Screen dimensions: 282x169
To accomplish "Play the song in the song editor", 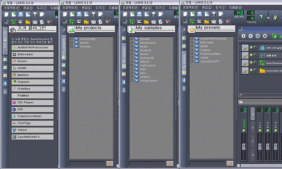I will (x=243, y=36).
